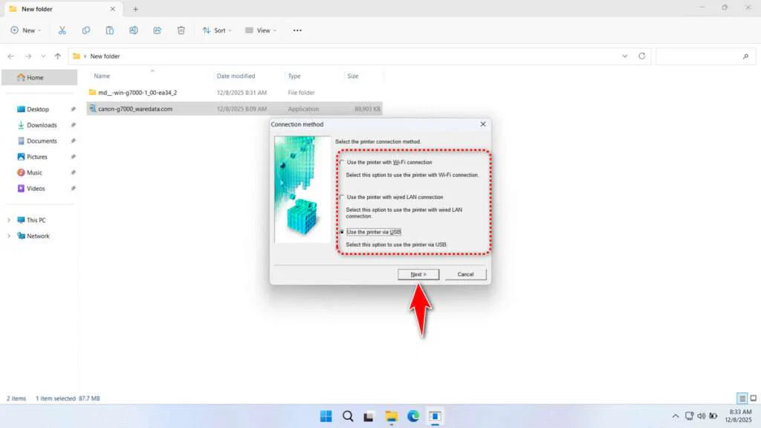Click the Delete icon on toolbar
761x428 pixels.
tap(181, 30)
